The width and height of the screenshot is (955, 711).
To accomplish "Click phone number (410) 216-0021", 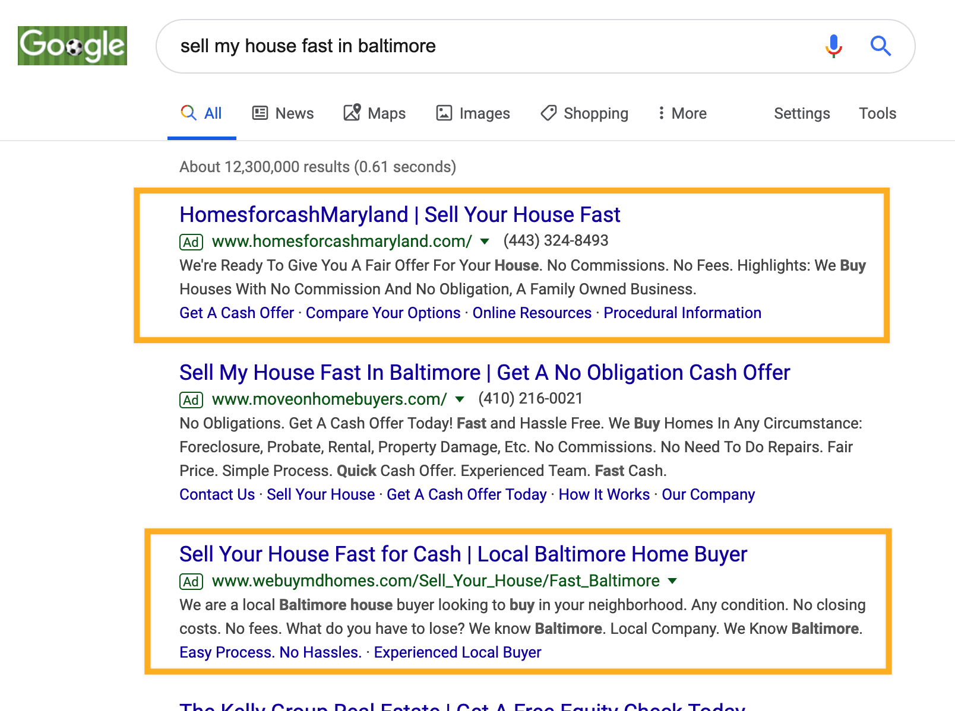I will coord(531,398).
